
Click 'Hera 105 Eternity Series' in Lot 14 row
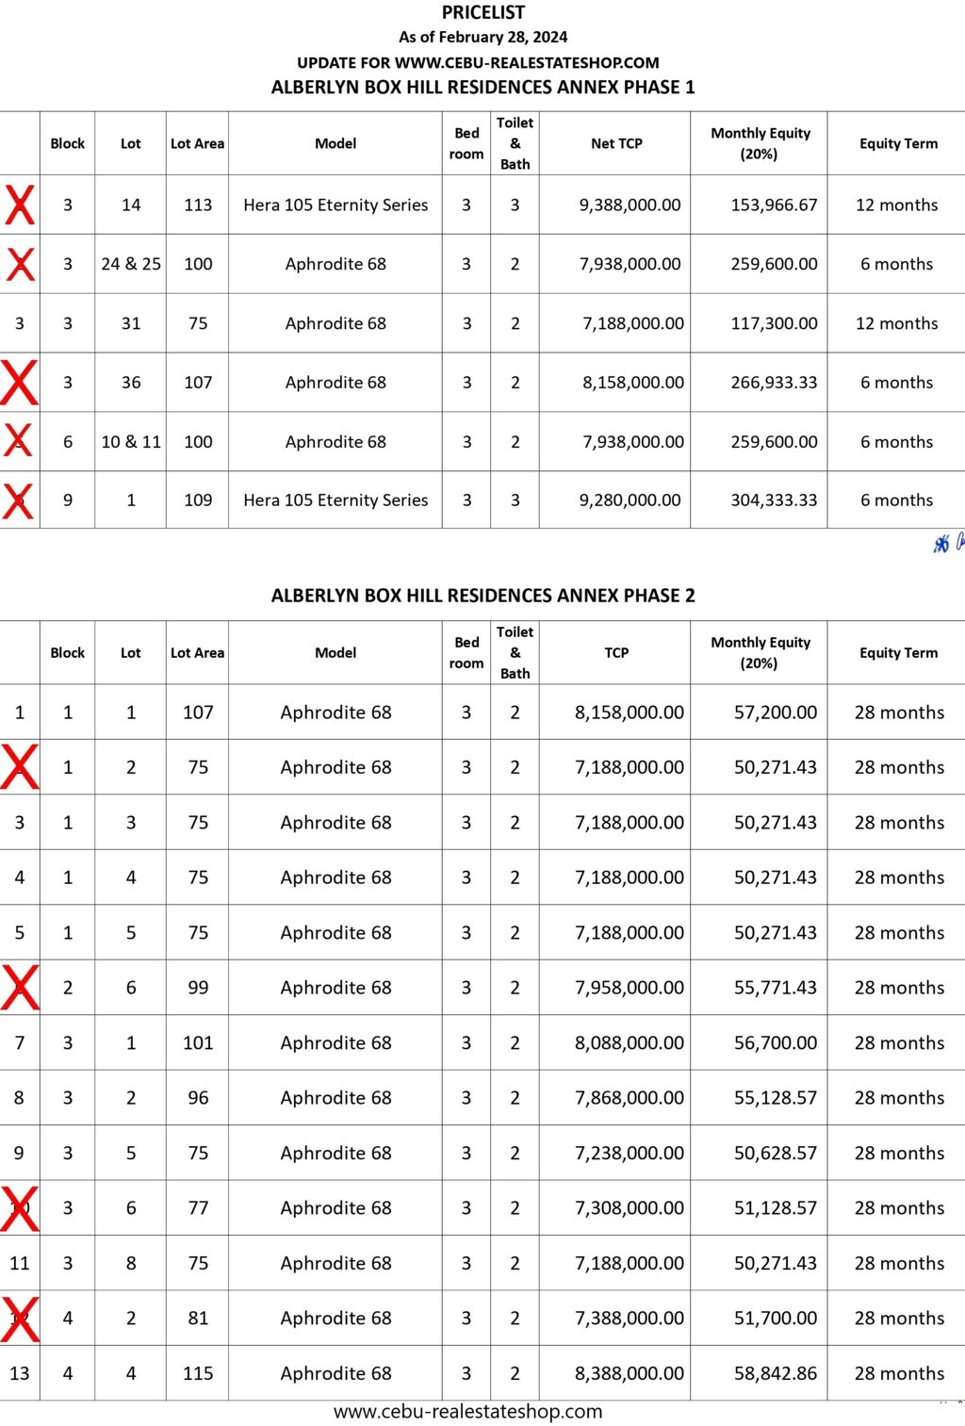[335, 205]
